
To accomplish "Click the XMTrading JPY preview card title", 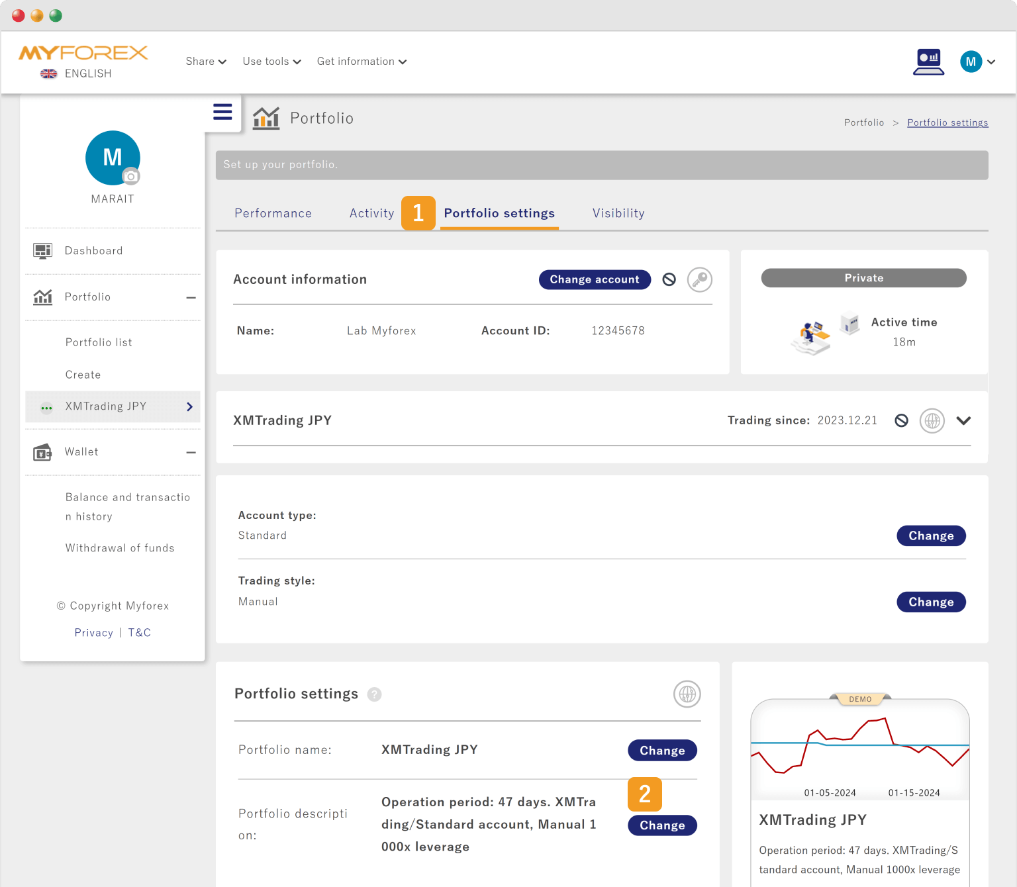I will point(812,819).
